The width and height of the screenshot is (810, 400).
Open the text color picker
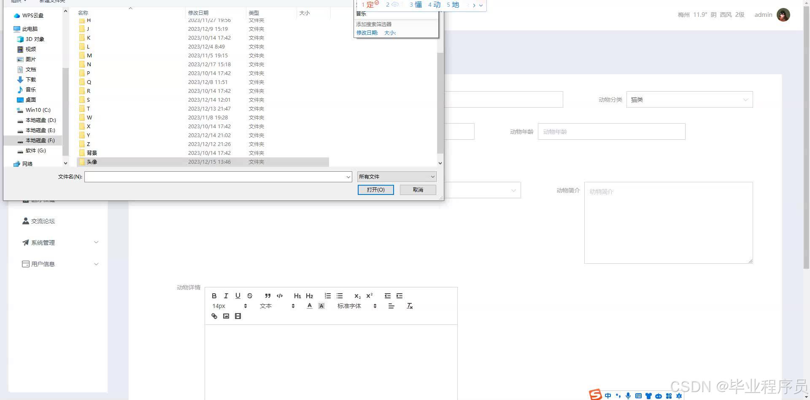point(309,306)
